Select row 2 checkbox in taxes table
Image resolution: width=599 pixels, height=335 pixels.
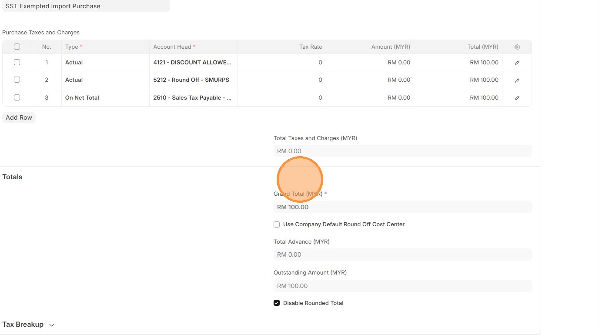(17, 80)
